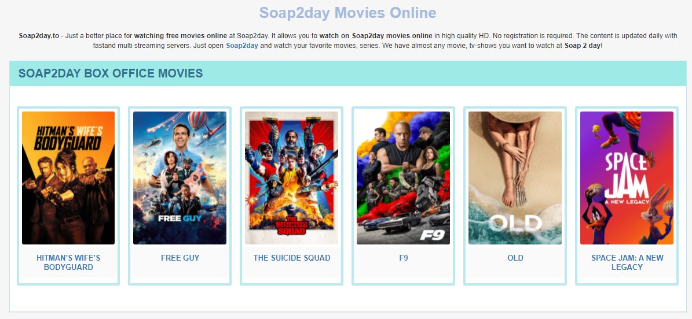Click the FREE GUY title link
692x319 pixels.
[x=180, y=258]
